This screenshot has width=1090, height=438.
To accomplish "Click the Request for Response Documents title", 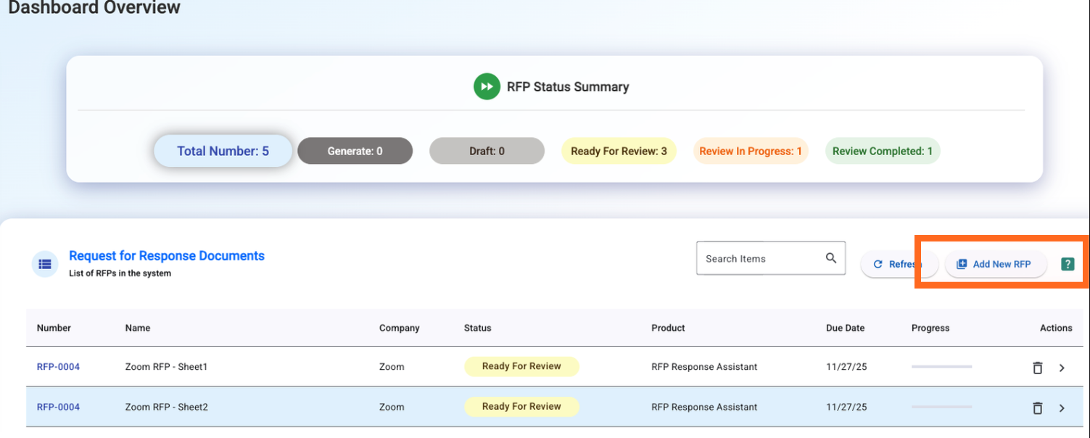I will pos(167,256).
